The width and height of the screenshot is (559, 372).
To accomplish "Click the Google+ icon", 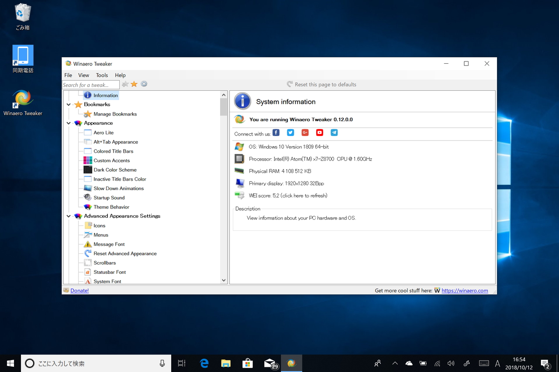I will [305, 133].
